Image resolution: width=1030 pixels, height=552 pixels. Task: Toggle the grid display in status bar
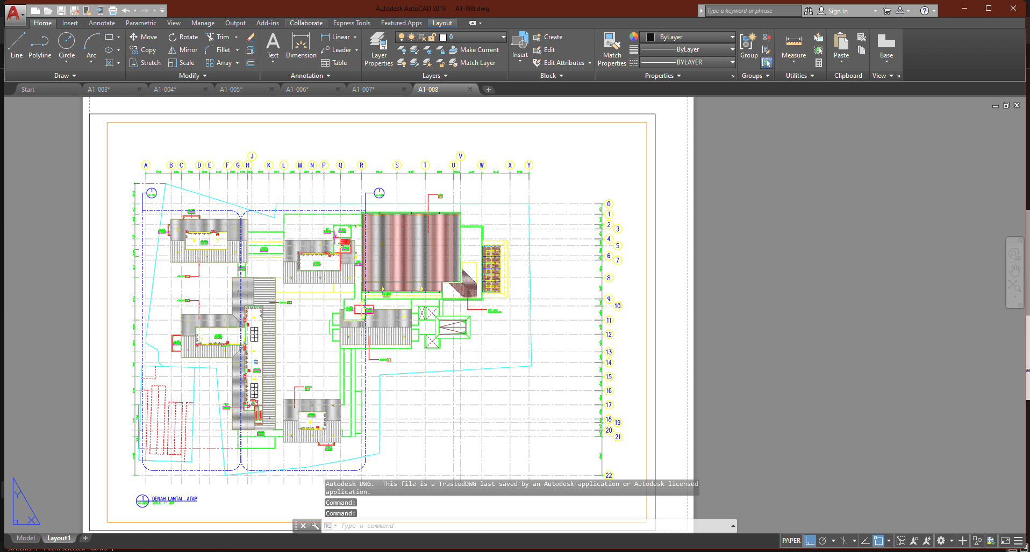810,540
